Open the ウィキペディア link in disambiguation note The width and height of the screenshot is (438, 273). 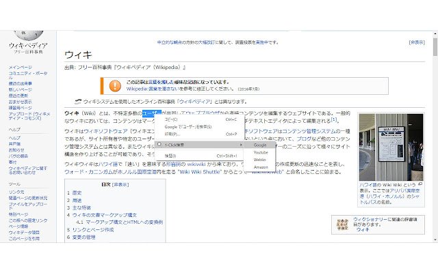click(x=196, y=102)
